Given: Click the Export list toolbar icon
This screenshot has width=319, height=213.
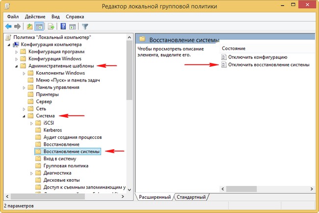Looking at the screenshot, I should [x=51, y=26].
